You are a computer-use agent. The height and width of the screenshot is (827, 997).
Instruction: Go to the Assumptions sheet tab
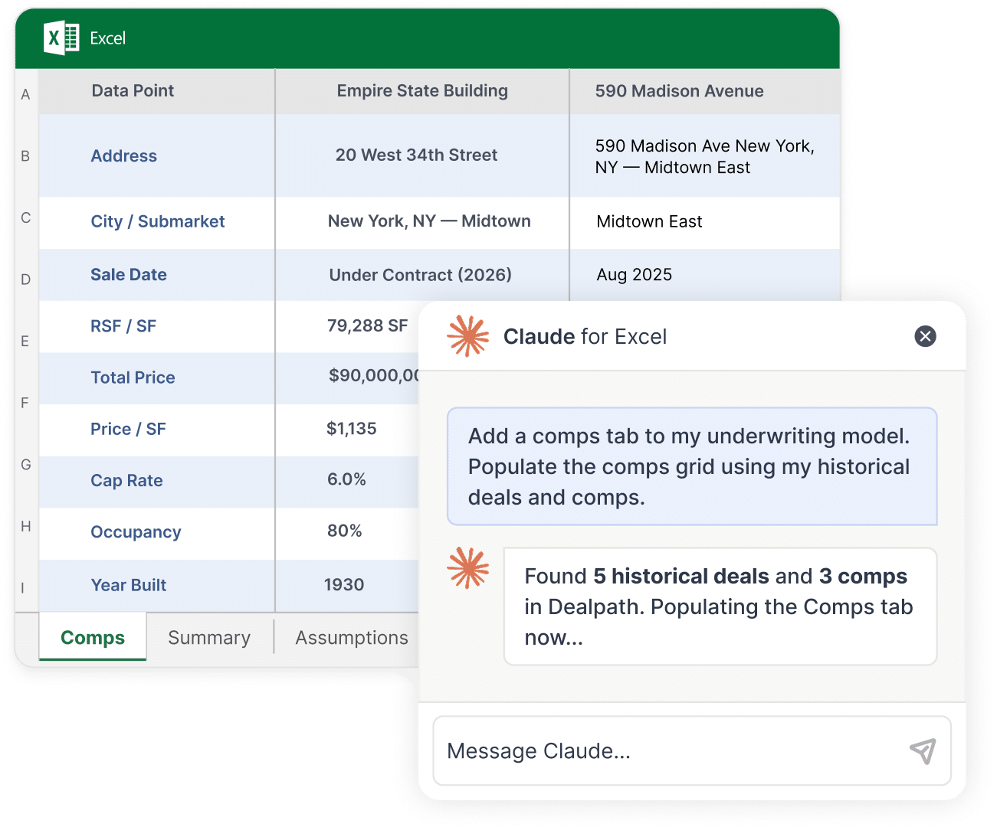click(352, 637)
